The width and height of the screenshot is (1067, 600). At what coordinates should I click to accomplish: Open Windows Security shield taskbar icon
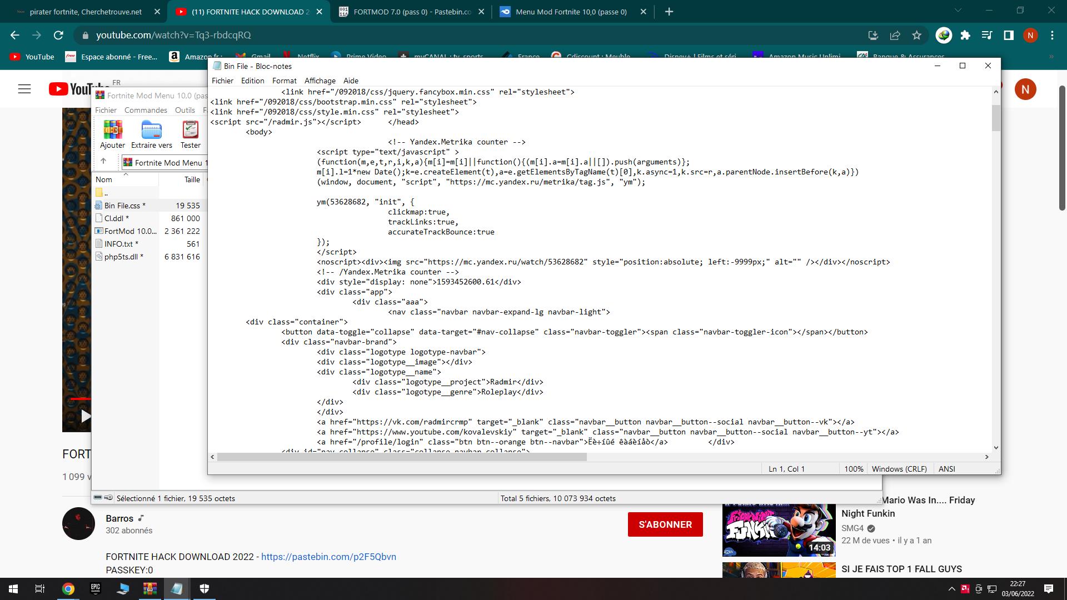pos(204,589)
